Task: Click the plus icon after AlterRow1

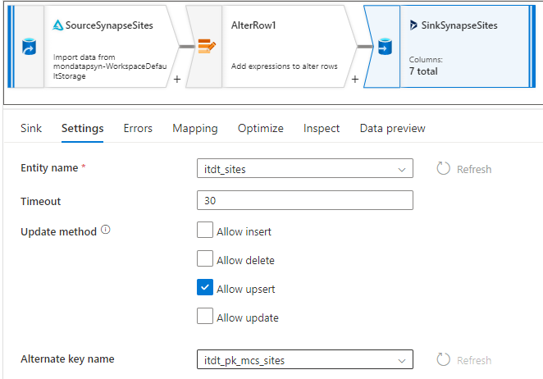Action: coord(355,80)
